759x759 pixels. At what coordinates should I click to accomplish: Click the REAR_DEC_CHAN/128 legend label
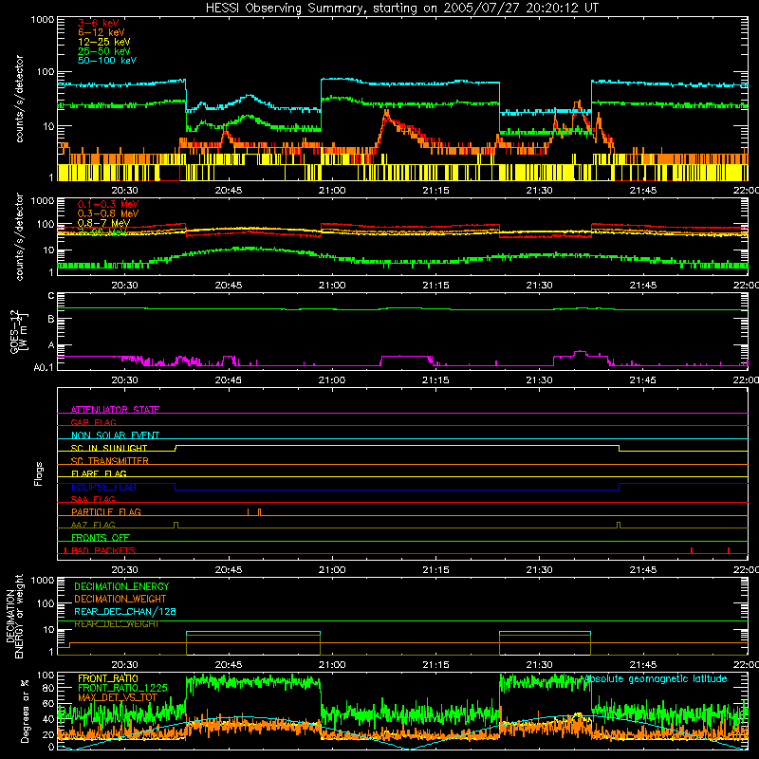coord(125,611)
